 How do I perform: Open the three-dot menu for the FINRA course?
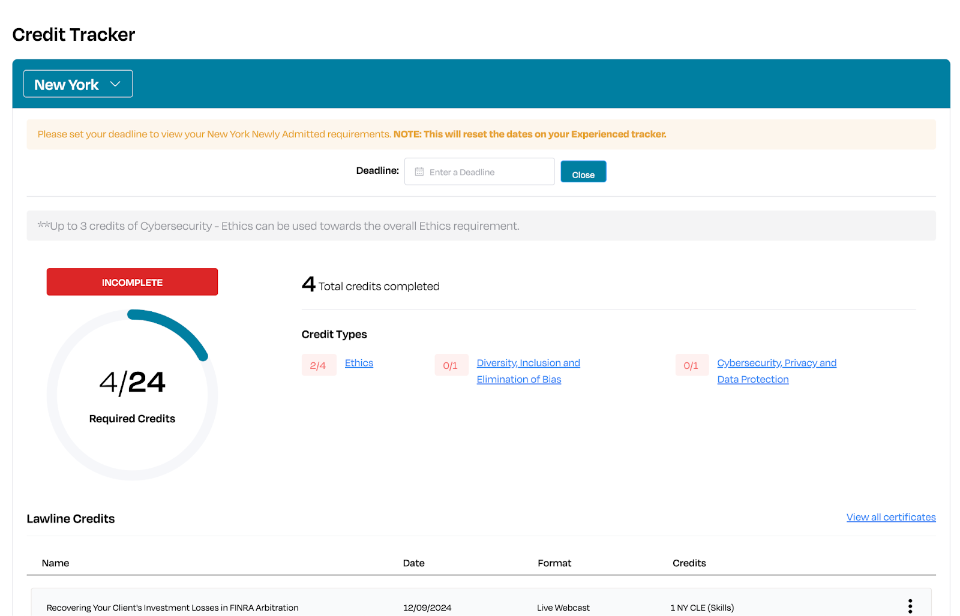pos(910,606)
